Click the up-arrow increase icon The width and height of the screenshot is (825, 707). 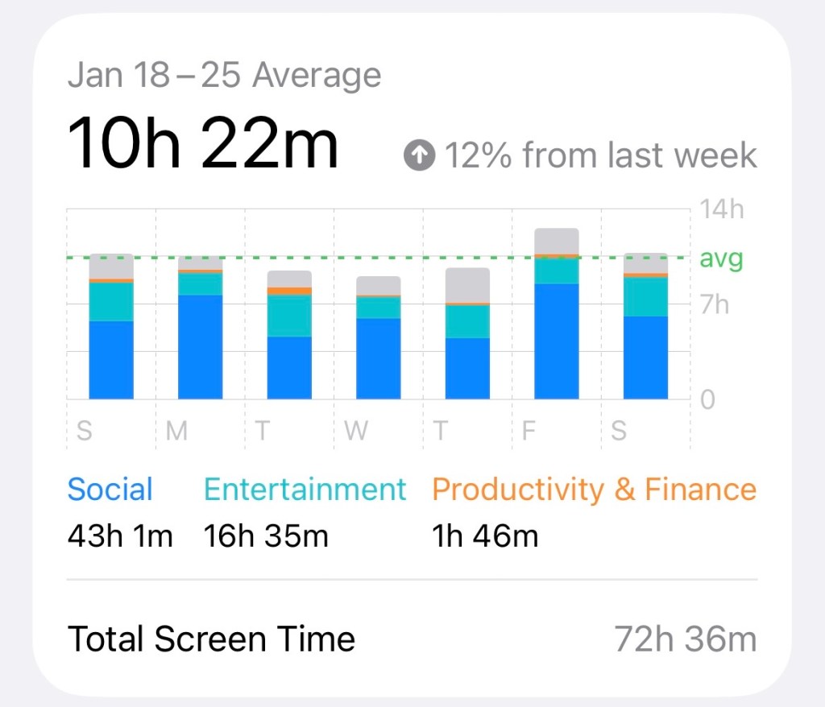pos(419,155)
